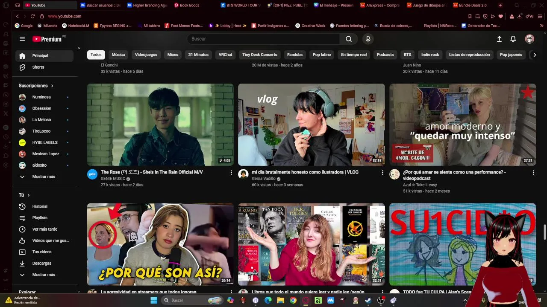Click Azul Take it easy channel avatar
The height and width of the screenshot is (307, 547).
pos(394,174)
